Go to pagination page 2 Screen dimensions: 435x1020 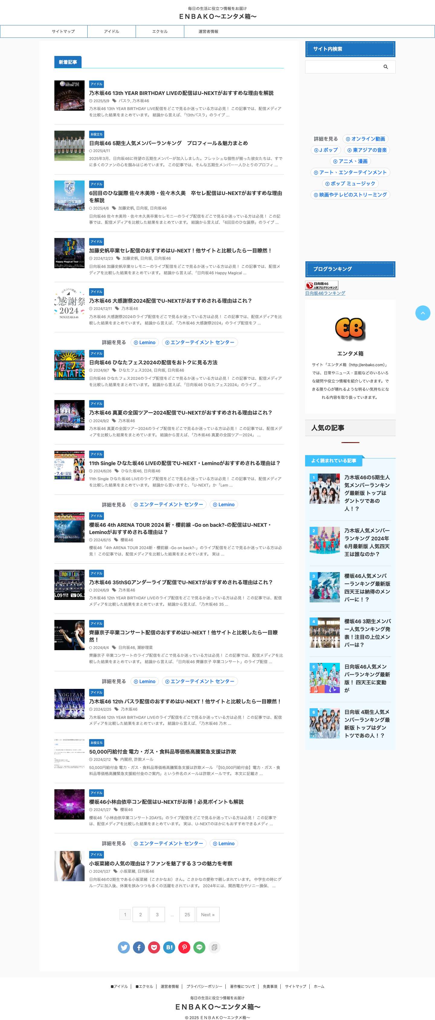140,914
